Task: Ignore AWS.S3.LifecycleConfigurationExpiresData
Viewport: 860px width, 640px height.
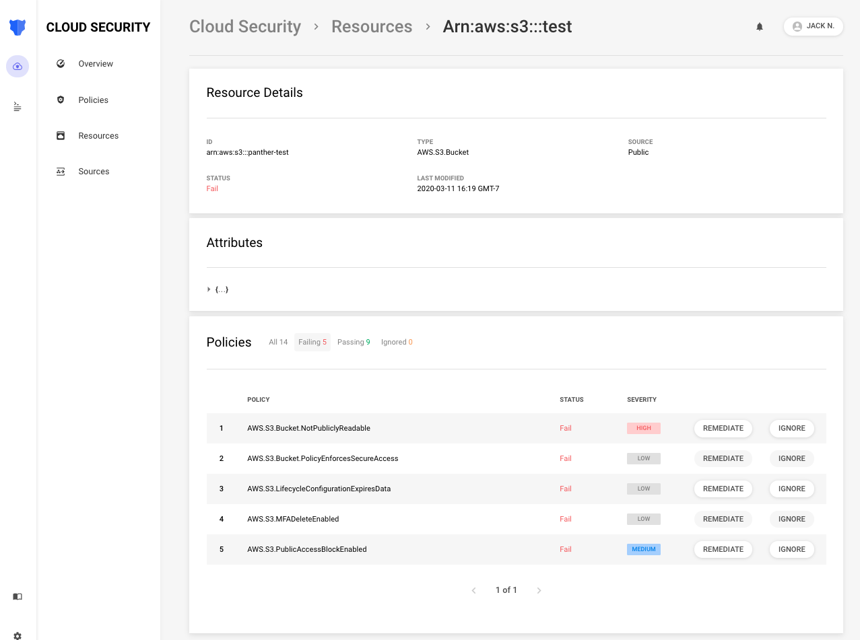Action: click(x=792, y=489)
